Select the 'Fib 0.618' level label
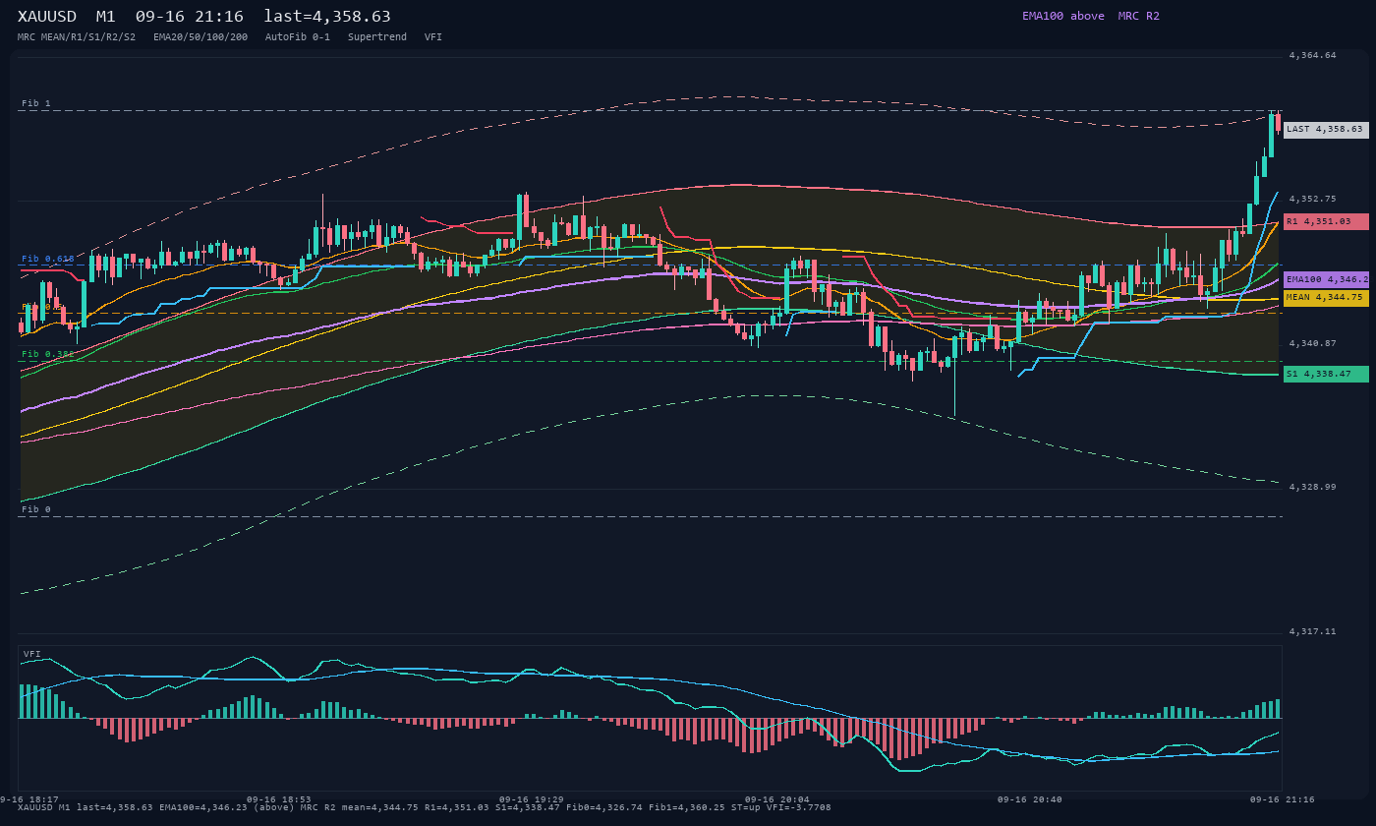 48,259
